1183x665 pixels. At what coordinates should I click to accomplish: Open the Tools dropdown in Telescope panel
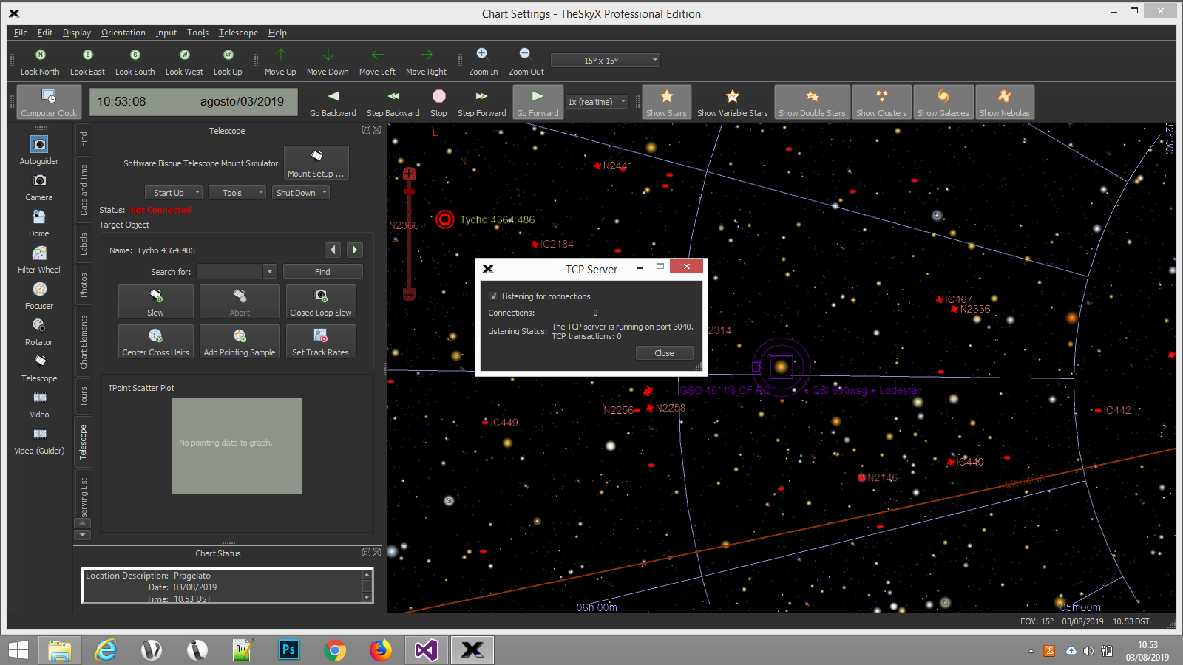tap(237, 193)
